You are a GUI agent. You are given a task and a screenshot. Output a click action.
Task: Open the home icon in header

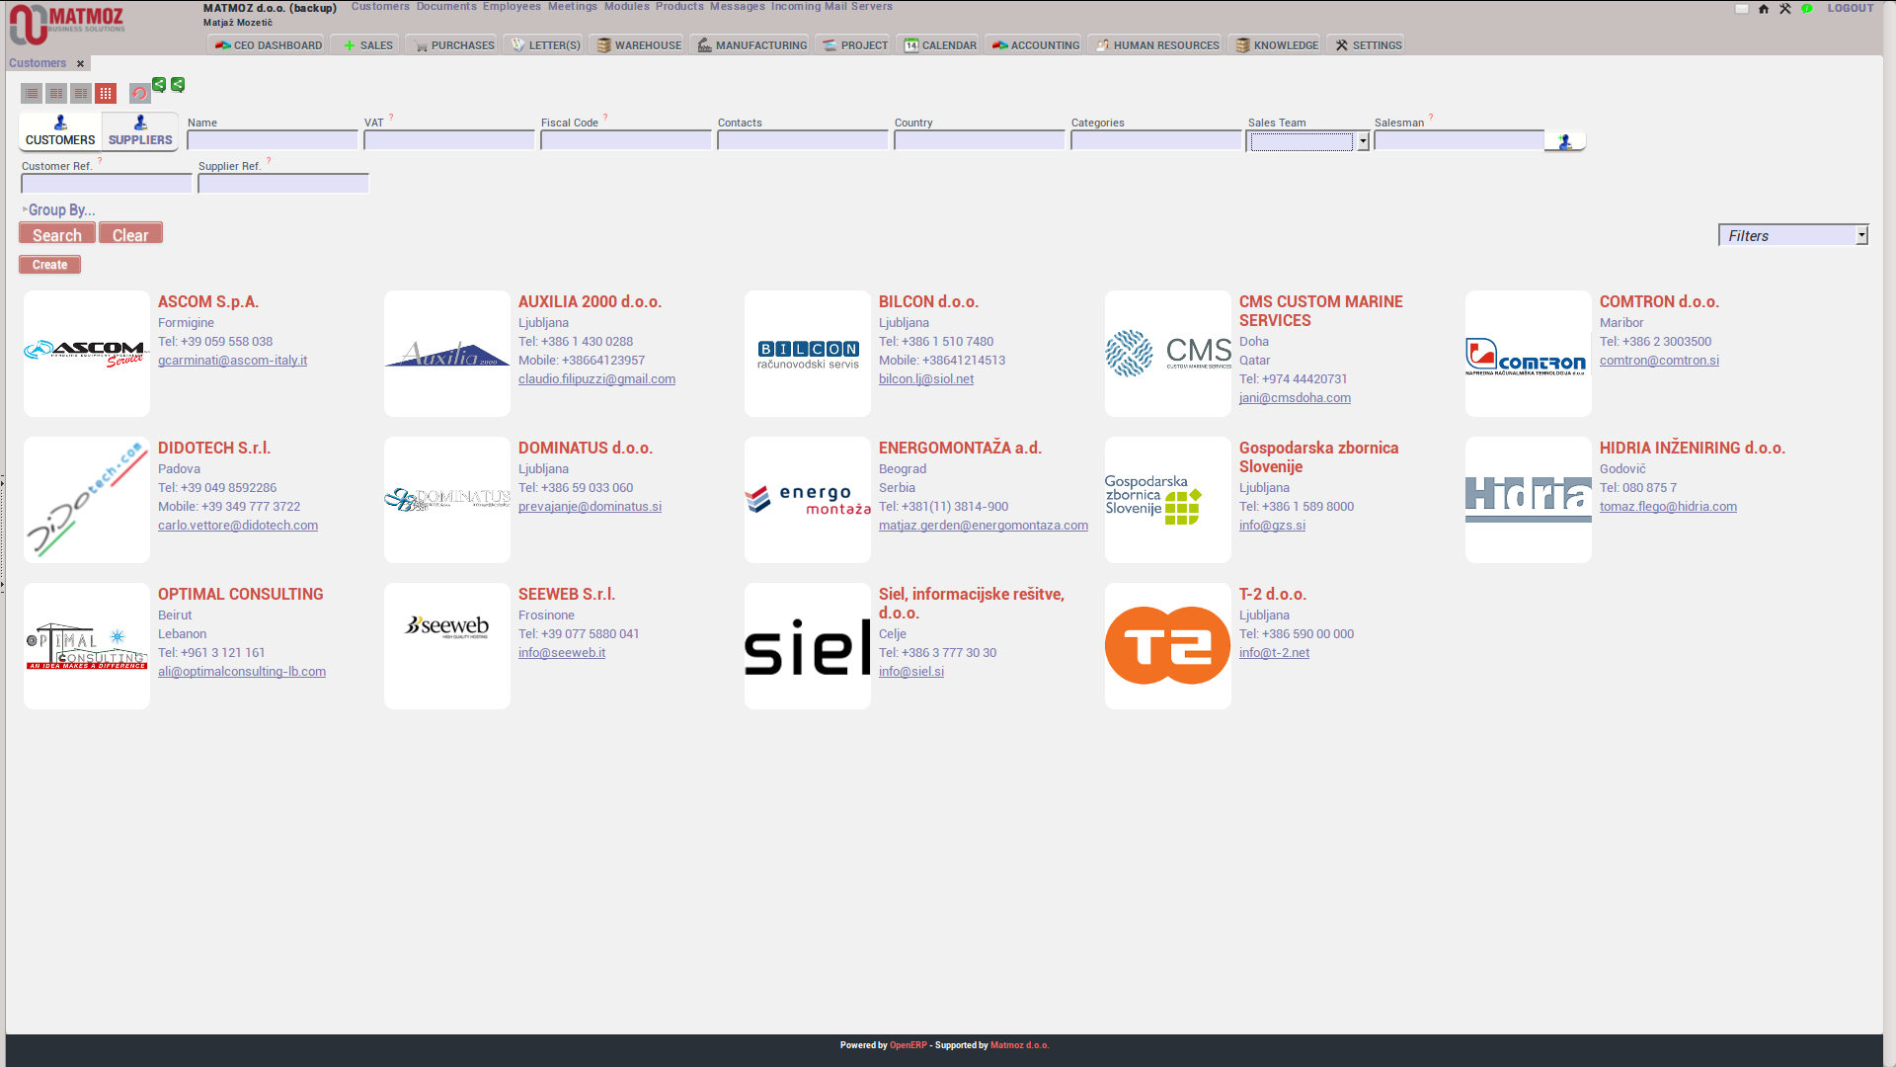point(1764,9)
